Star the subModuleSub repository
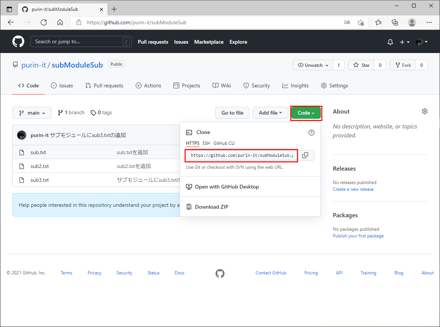Screen dimensions: 440x327 362,65
